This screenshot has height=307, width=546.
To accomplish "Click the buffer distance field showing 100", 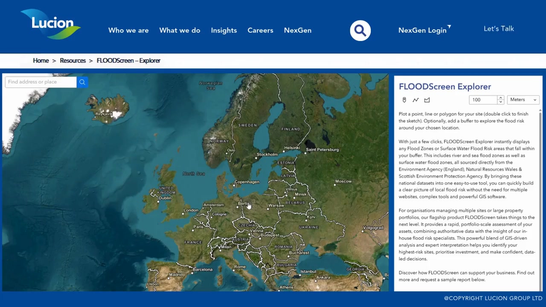I will coord(484,100).
